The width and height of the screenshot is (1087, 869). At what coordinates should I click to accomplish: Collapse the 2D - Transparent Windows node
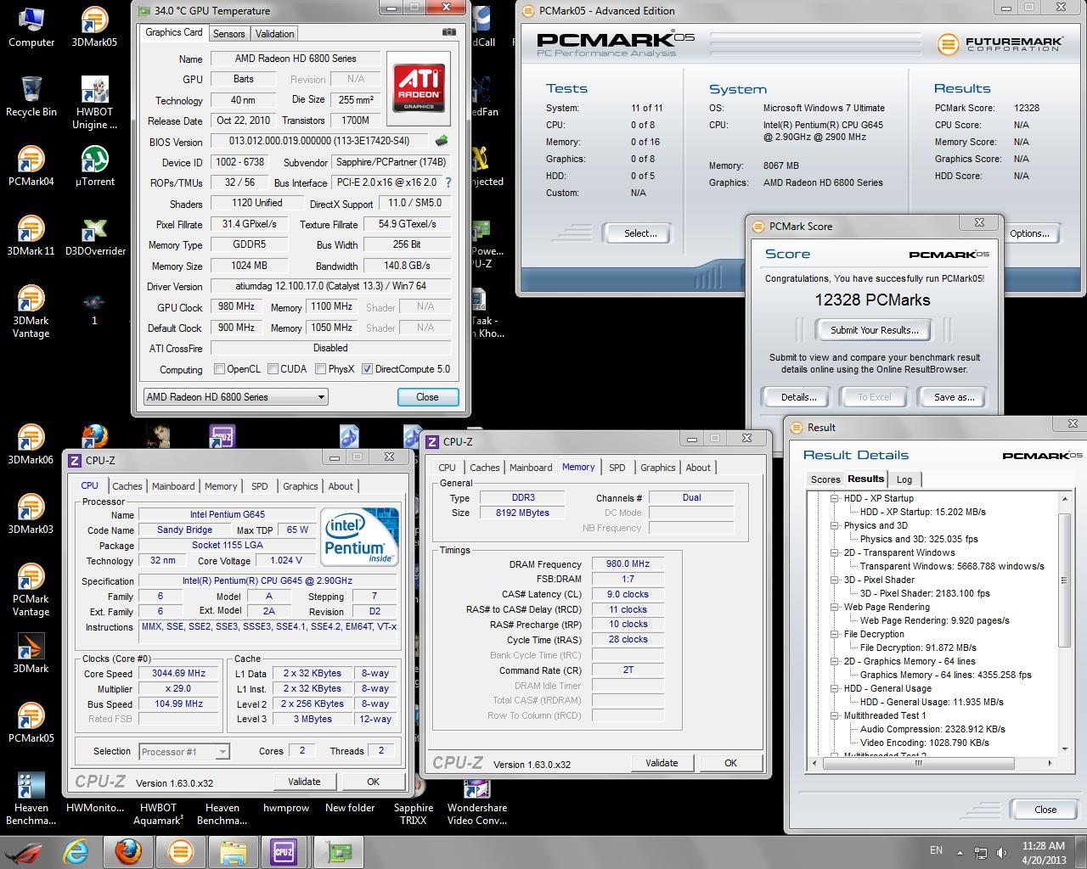pos(835,552)
